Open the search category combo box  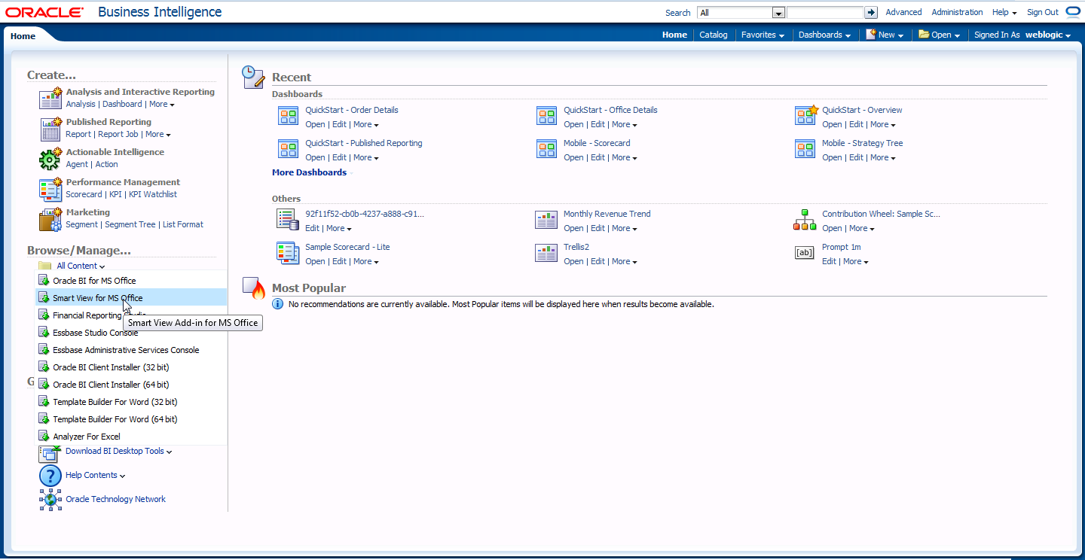(x=778, y=12)
